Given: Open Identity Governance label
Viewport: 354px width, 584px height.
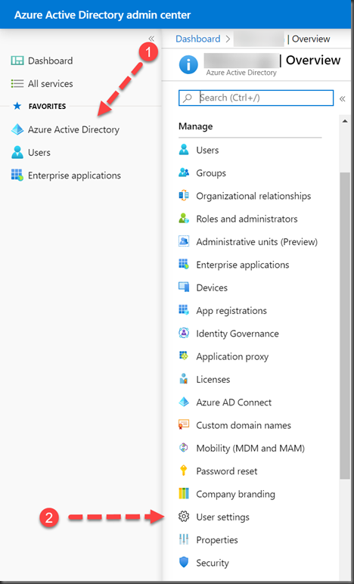Looking at the screenshot, I should [238, 334].
